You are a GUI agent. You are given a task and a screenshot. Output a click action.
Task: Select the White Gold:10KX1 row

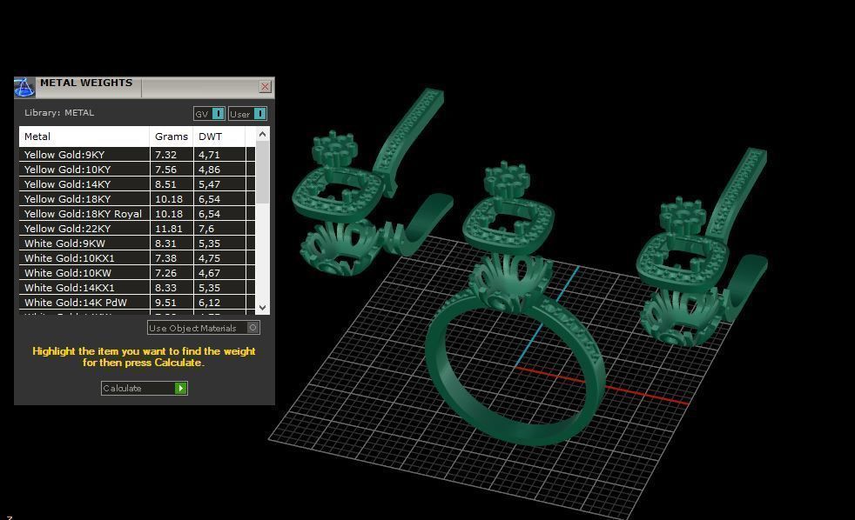coord(138,258)
